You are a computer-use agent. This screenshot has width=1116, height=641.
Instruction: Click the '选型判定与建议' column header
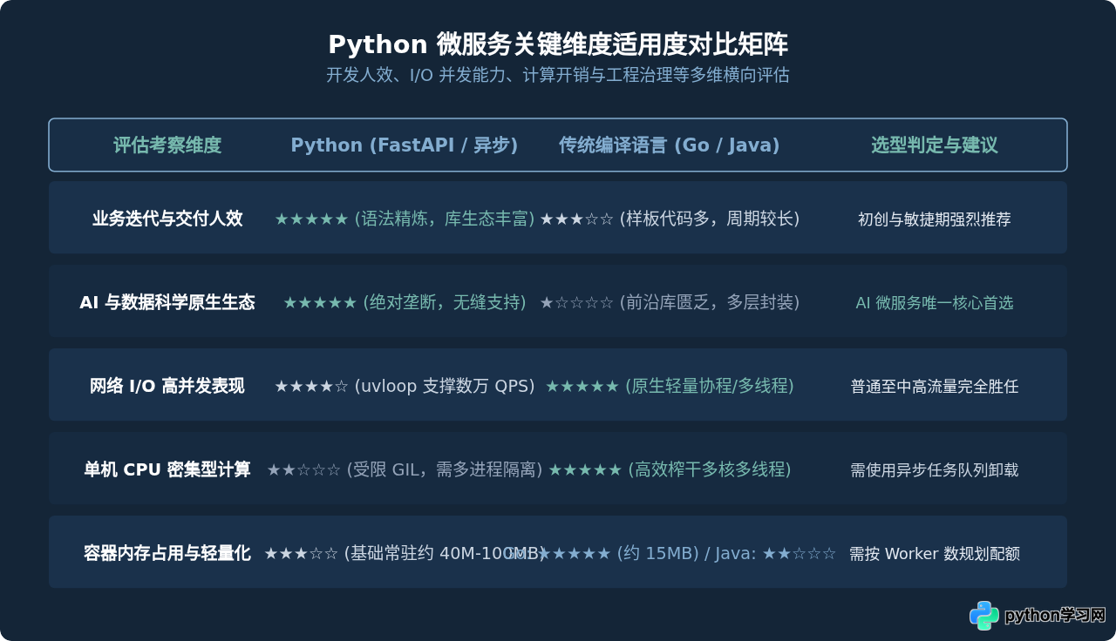935,145
